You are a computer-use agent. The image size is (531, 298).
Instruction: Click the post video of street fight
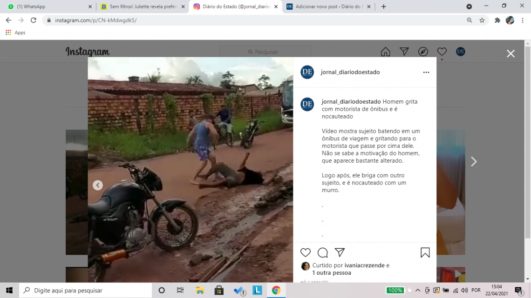pos(191,170)
